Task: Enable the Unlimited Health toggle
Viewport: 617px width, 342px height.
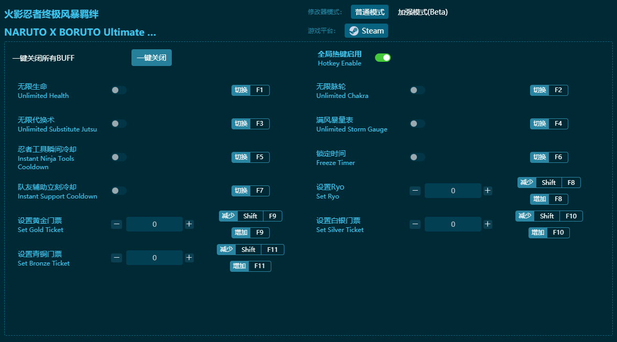Action: (119, 90)
